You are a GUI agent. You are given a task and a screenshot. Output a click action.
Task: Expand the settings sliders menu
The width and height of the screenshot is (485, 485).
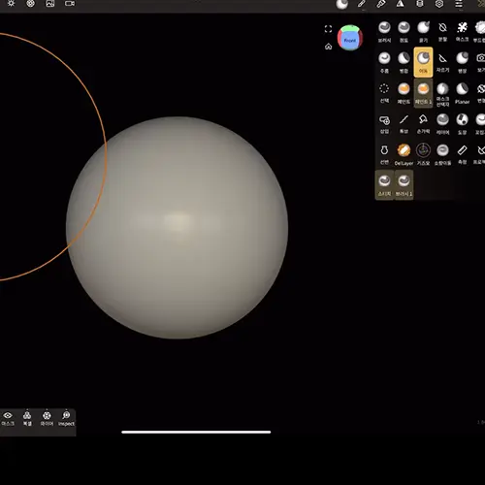point(459,4)
